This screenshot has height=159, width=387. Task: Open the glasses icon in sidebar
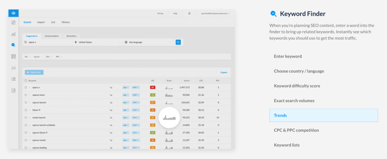pos(13,68)
